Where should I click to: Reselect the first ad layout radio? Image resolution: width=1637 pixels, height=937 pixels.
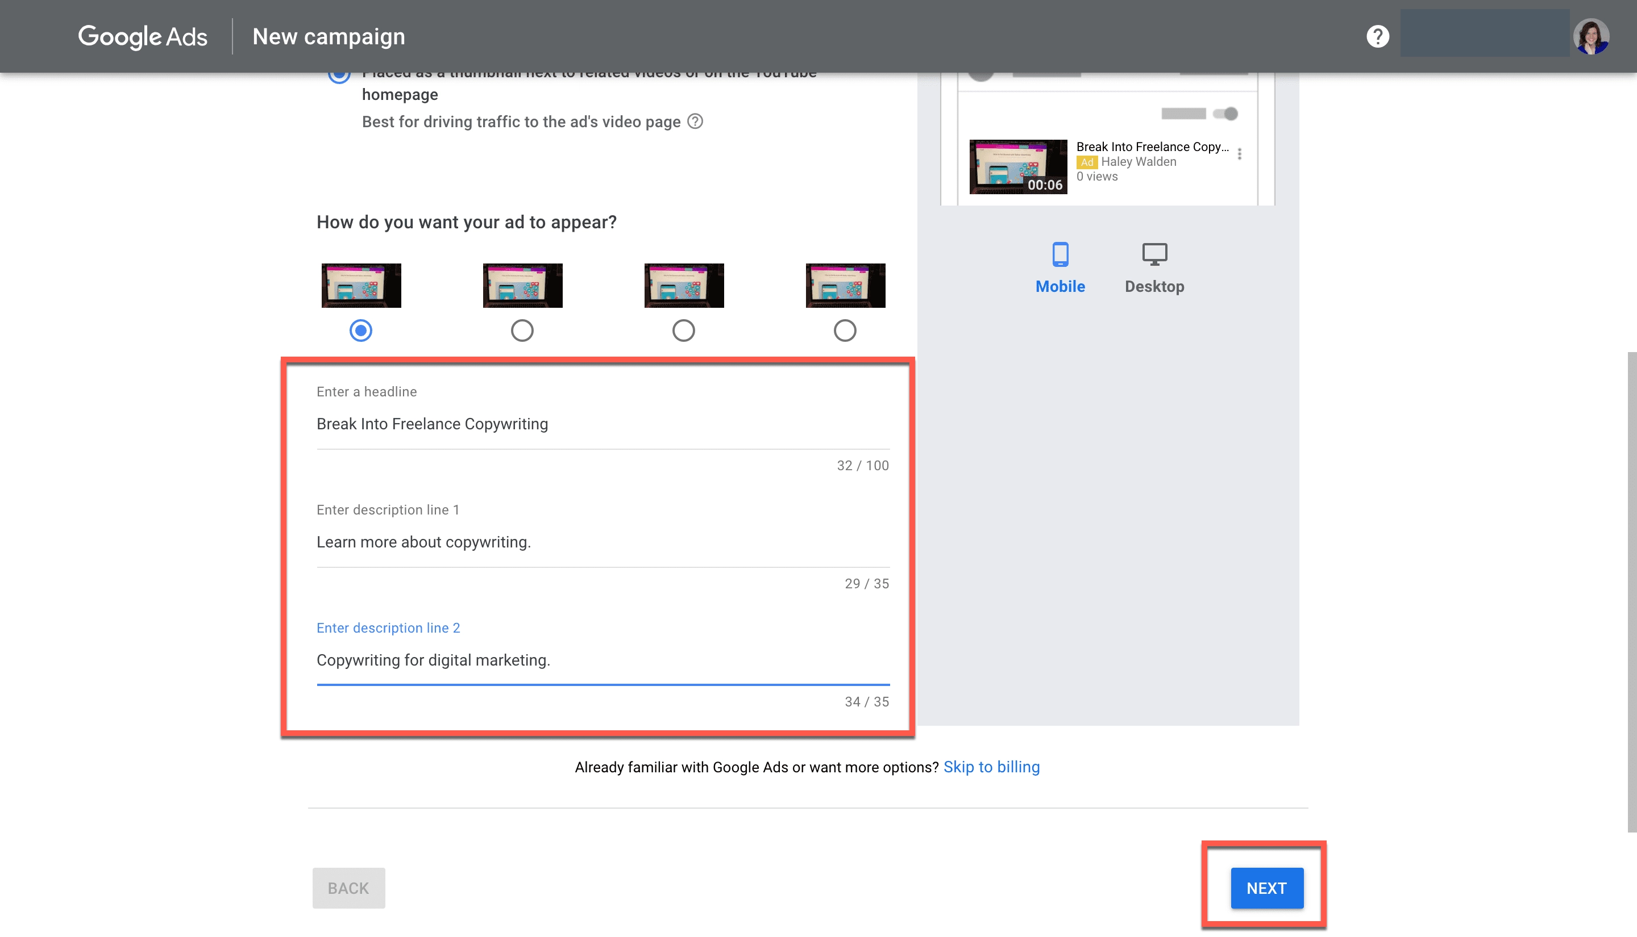(360, 330)
